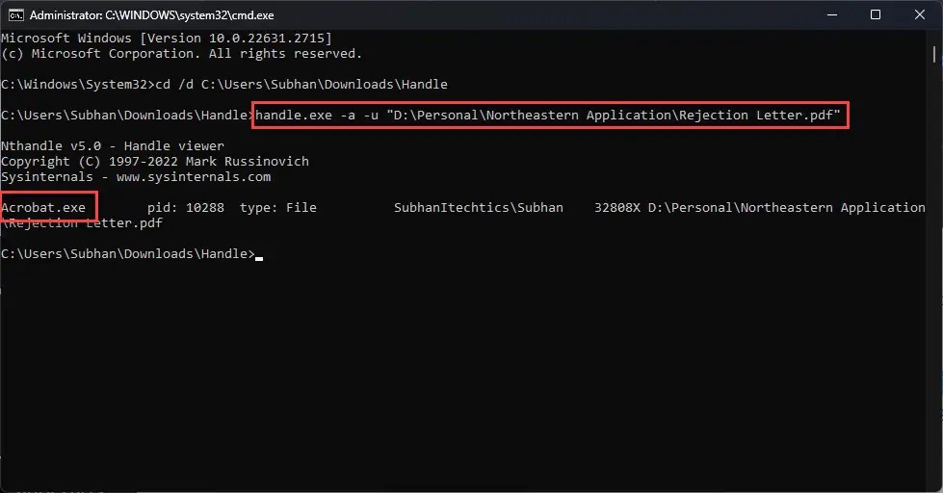
Task: Click the vertical scrollbar thumb
Action: [x=934, y=54]
